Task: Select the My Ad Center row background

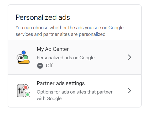Action: pyautogui.click(x=75, y=57)
